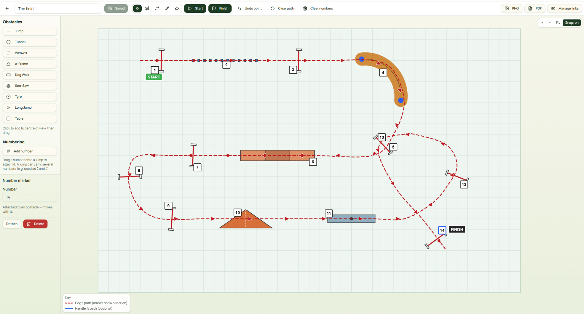Clear the dog's path

[x=282, y=9]
